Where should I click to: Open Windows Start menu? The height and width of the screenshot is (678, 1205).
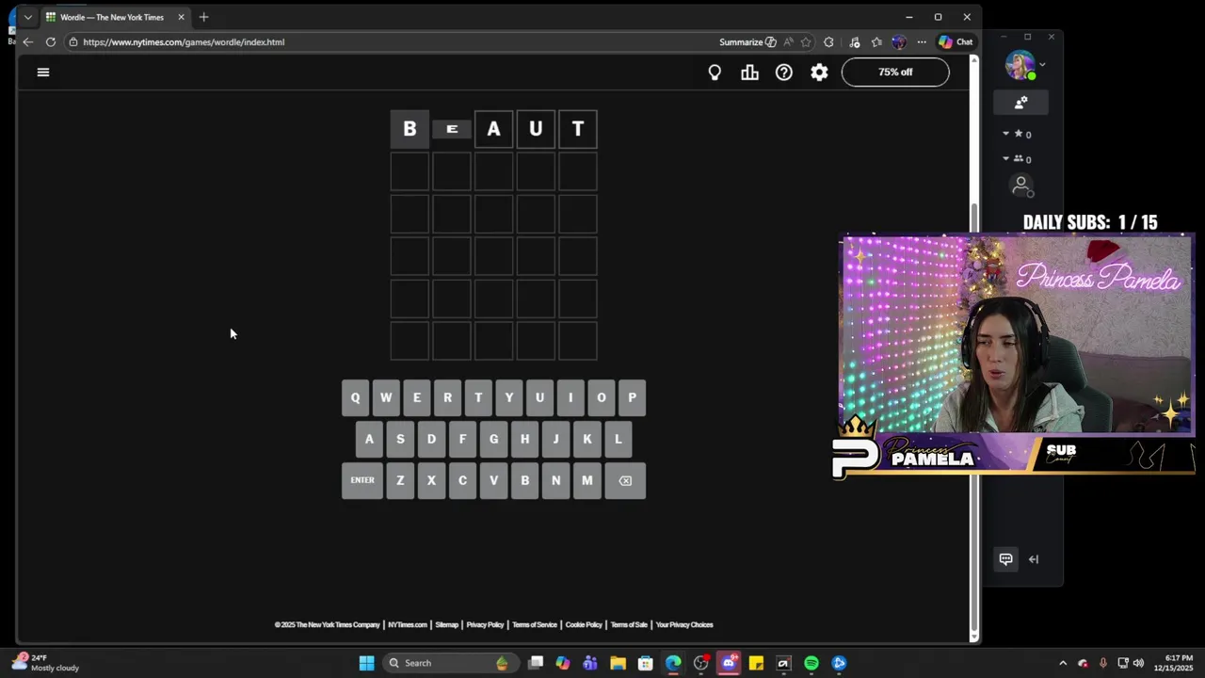point(366,663)
